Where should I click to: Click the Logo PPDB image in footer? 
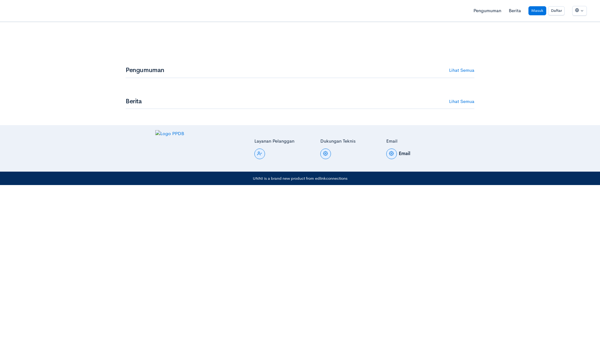tap(170, 134)
